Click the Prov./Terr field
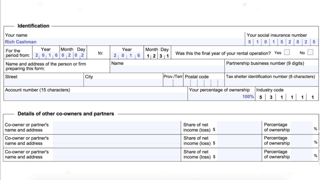The height and width of the screenshot is (180, 320). pos(173,83)
